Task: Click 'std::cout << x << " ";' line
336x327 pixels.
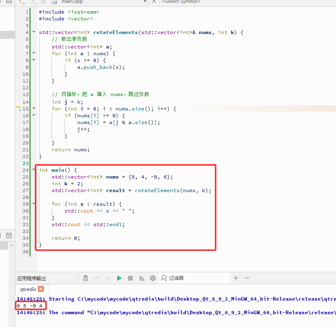Action: pyautogui.click(x=100, y=211)
